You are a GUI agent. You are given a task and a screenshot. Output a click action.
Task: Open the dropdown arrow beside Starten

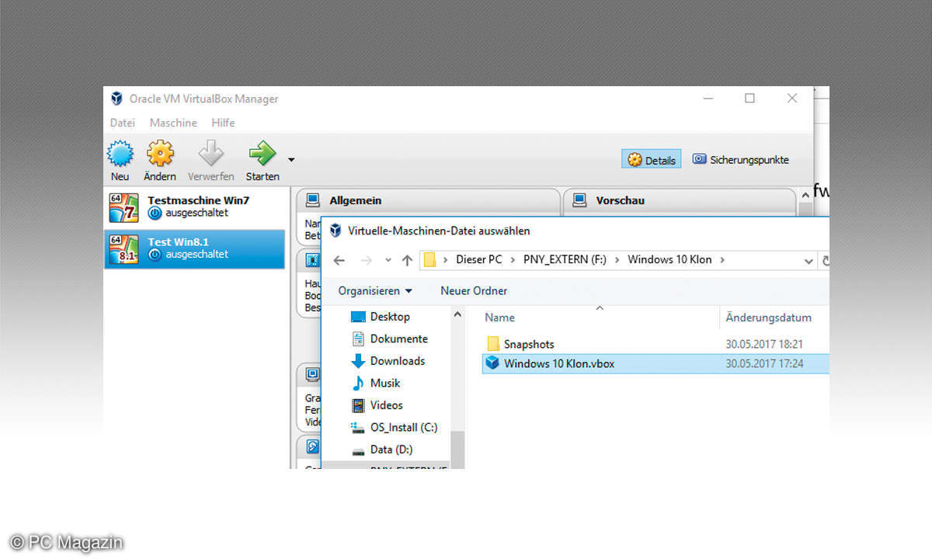point(291,160)
